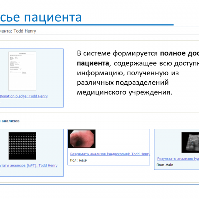199x199 pixels.
Task: Open the ultrasound image thumbnail
Action: [x=190, y=143]
